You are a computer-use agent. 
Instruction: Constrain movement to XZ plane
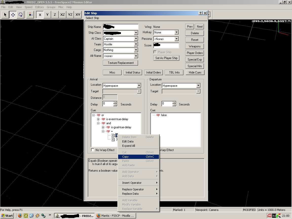(62, 14)
